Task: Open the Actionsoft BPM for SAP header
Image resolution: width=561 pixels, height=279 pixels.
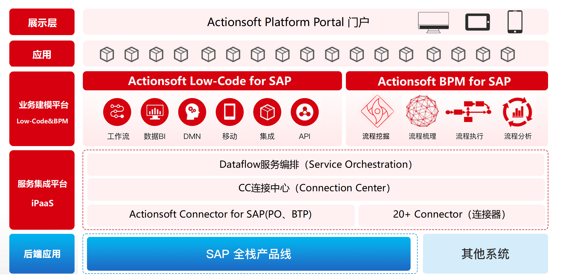Action: [x=447, y=81]
